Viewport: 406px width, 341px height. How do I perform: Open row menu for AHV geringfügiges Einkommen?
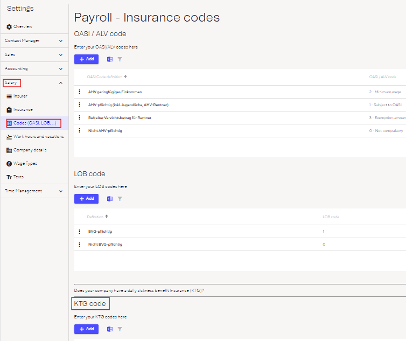(x=80, y=92)
